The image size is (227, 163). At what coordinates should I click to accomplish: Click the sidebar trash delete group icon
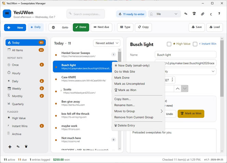[26, 146]
